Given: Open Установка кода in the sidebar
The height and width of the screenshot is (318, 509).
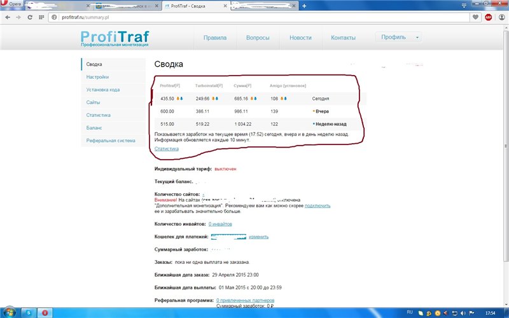Looking at the screenshot, I should click(113, 90).
